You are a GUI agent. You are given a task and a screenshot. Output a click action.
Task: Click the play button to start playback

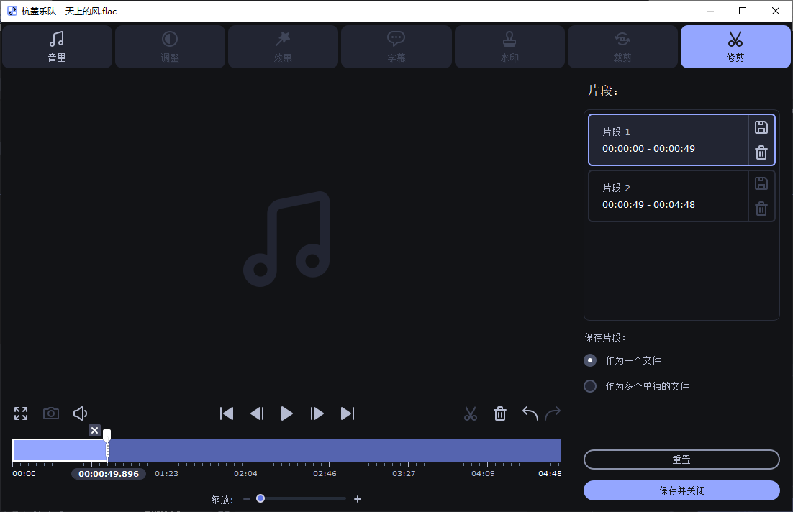click(x=286, y=413)
